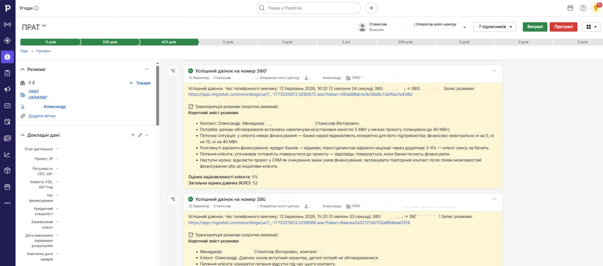
Task: Click the pencil edit icon in Докладні дані
Action: pos(140,135)
